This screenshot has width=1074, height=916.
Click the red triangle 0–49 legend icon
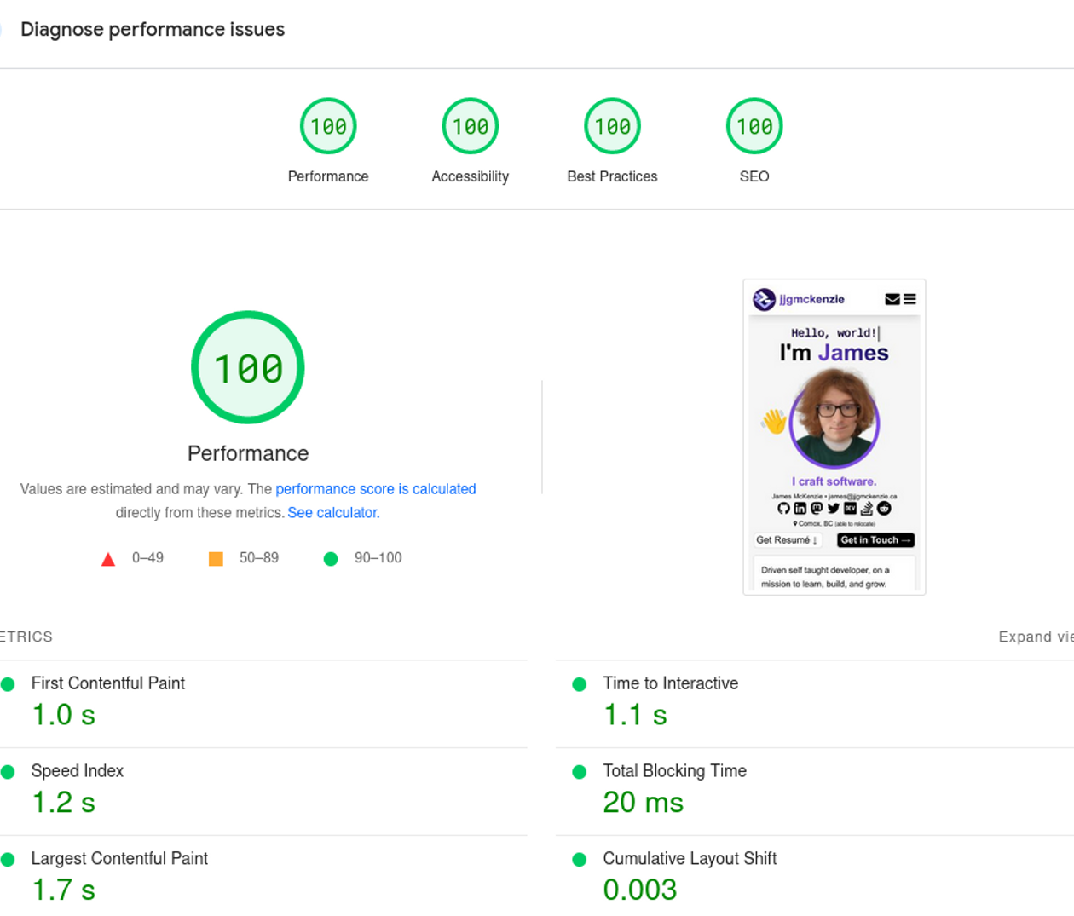pyautogui.click(x=108, y=559)
